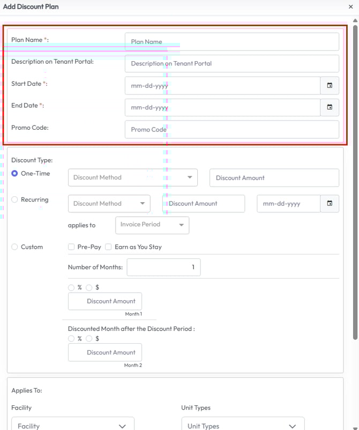
Task: Open the End Date calendar picker
Action: (x=330, y=107)
